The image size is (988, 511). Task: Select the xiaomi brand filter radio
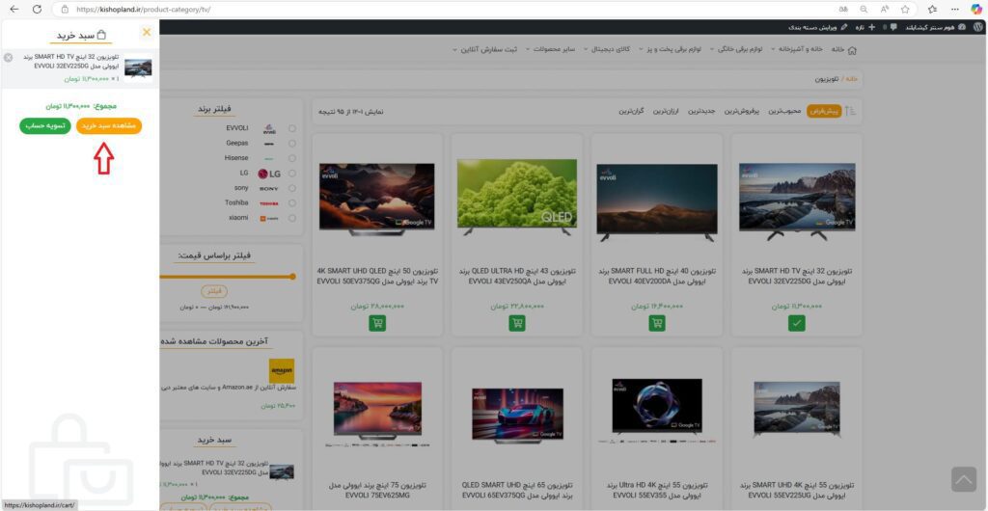[x=292, y=218]
